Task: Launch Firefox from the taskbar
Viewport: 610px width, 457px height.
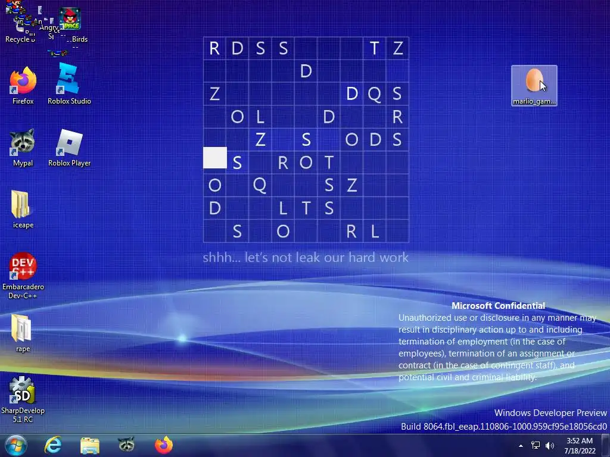Action: (x=164, y=445)
